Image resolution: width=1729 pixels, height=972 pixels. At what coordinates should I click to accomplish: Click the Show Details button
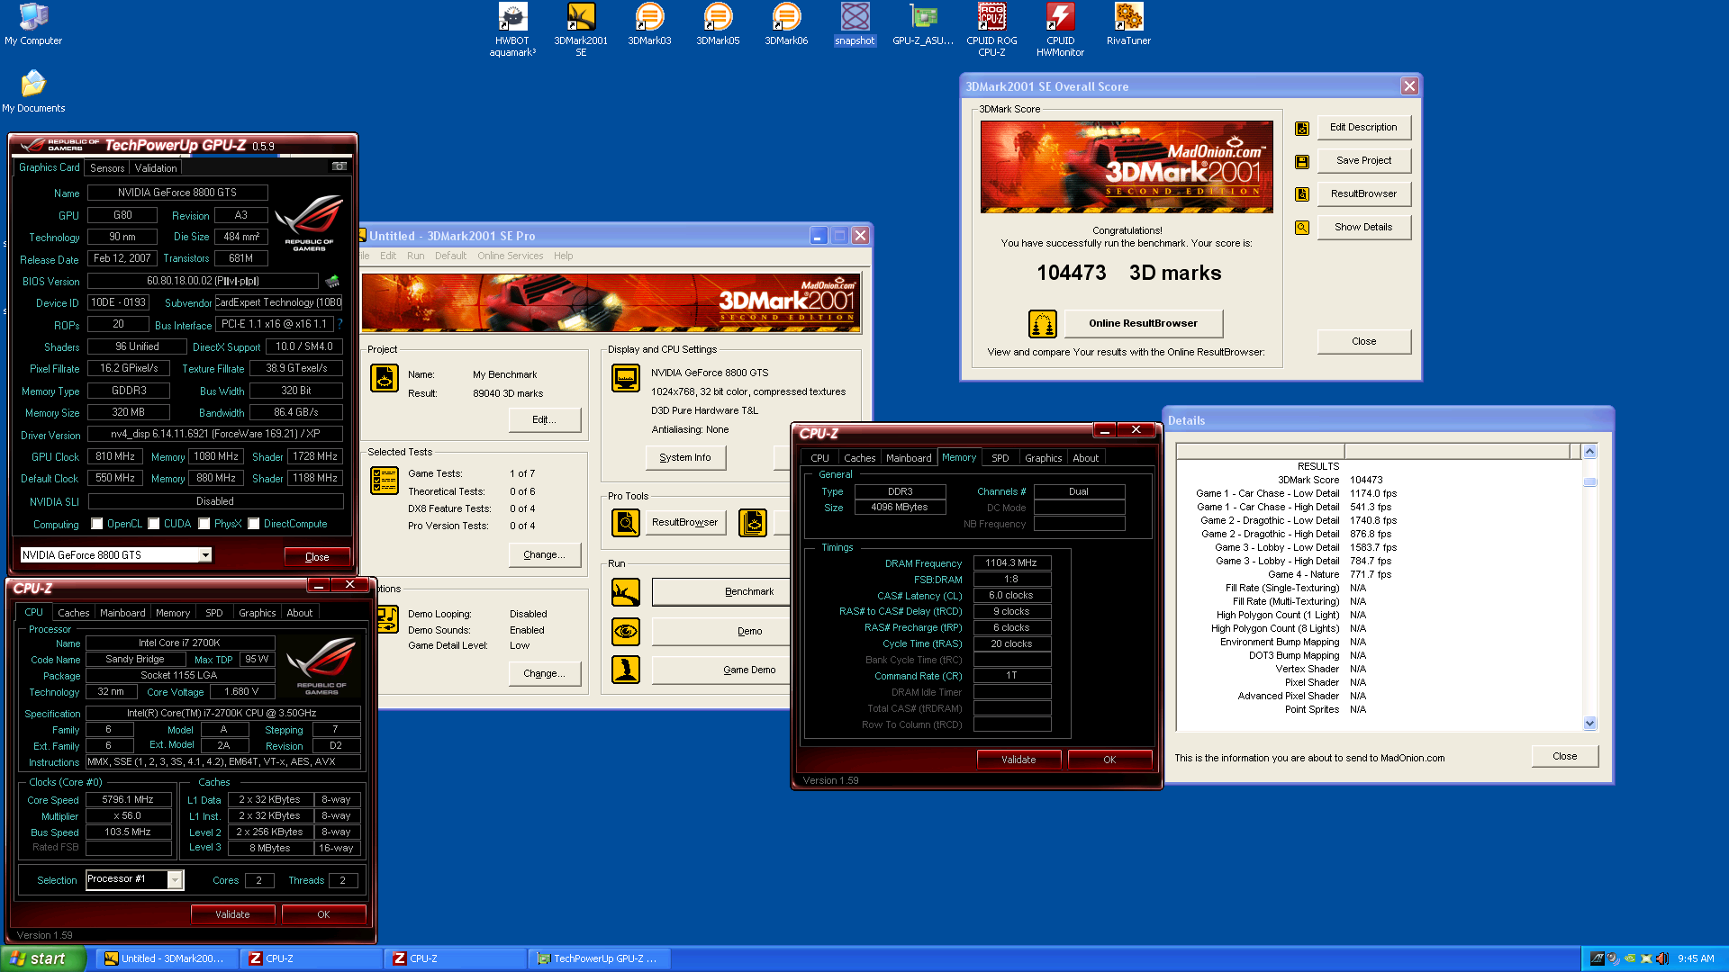tap(1363, 228)
